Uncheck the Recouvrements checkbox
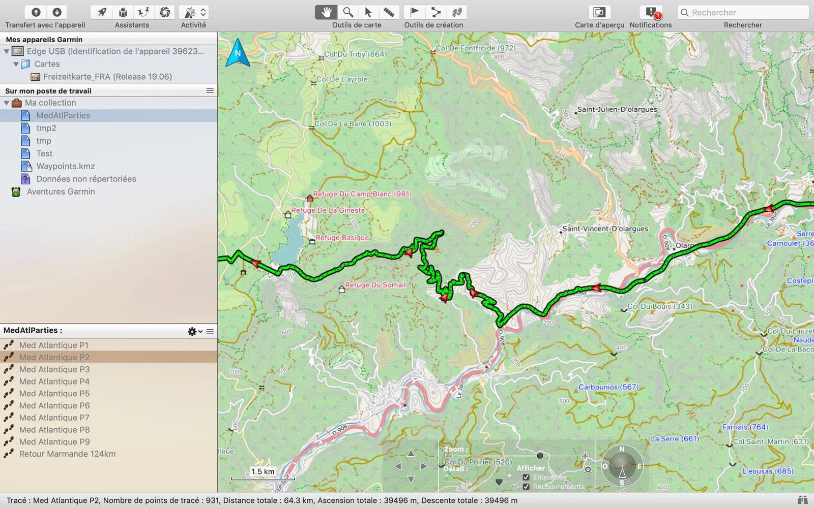 click(x=526, y=487)
